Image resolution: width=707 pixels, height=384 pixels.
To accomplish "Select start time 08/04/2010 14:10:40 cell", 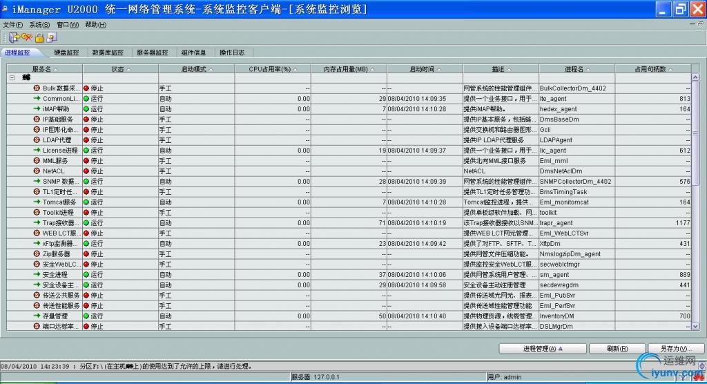I will point(425,316).
